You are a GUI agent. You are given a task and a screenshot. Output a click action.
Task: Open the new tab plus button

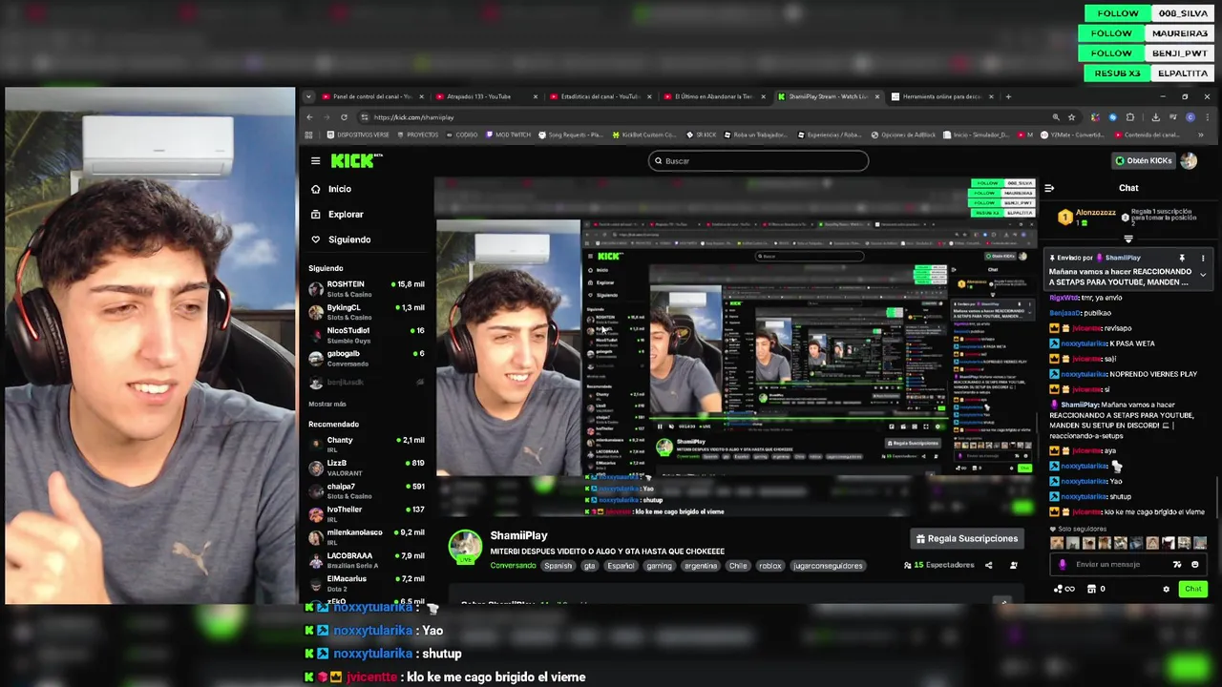pos(1008,96)
